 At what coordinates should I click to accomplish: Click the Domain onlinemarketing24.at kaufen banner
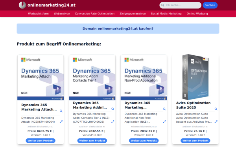point(118,29)
